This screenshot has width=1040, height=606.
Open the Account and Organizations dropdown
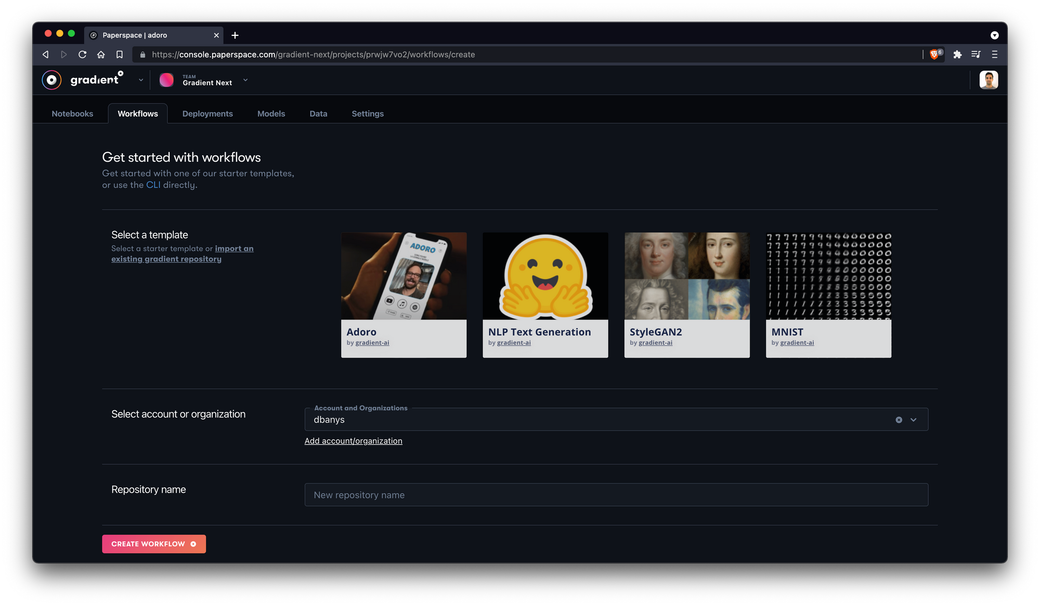[x=914, y=420]
